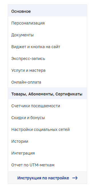Select Товары, Абонементы, Сертификаты entry
Image resolution: width=106 pixels, height=186 pixels.
(x=47, y=93)
